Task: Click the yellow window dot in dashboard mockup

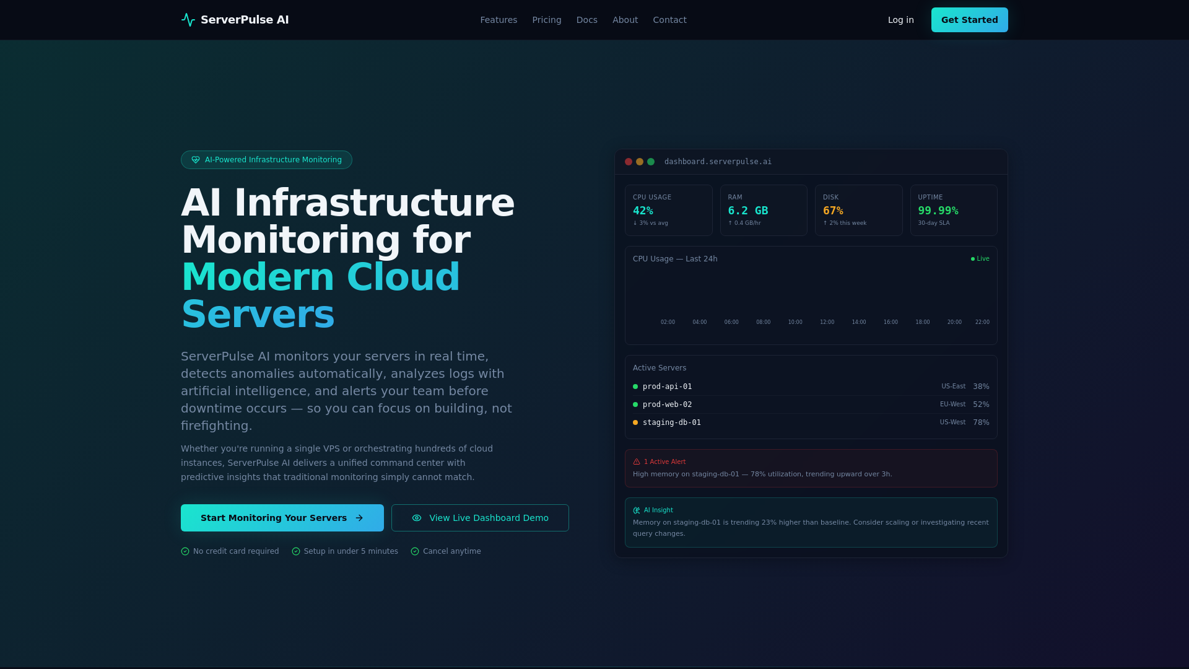Action: [x=640, y=162]
